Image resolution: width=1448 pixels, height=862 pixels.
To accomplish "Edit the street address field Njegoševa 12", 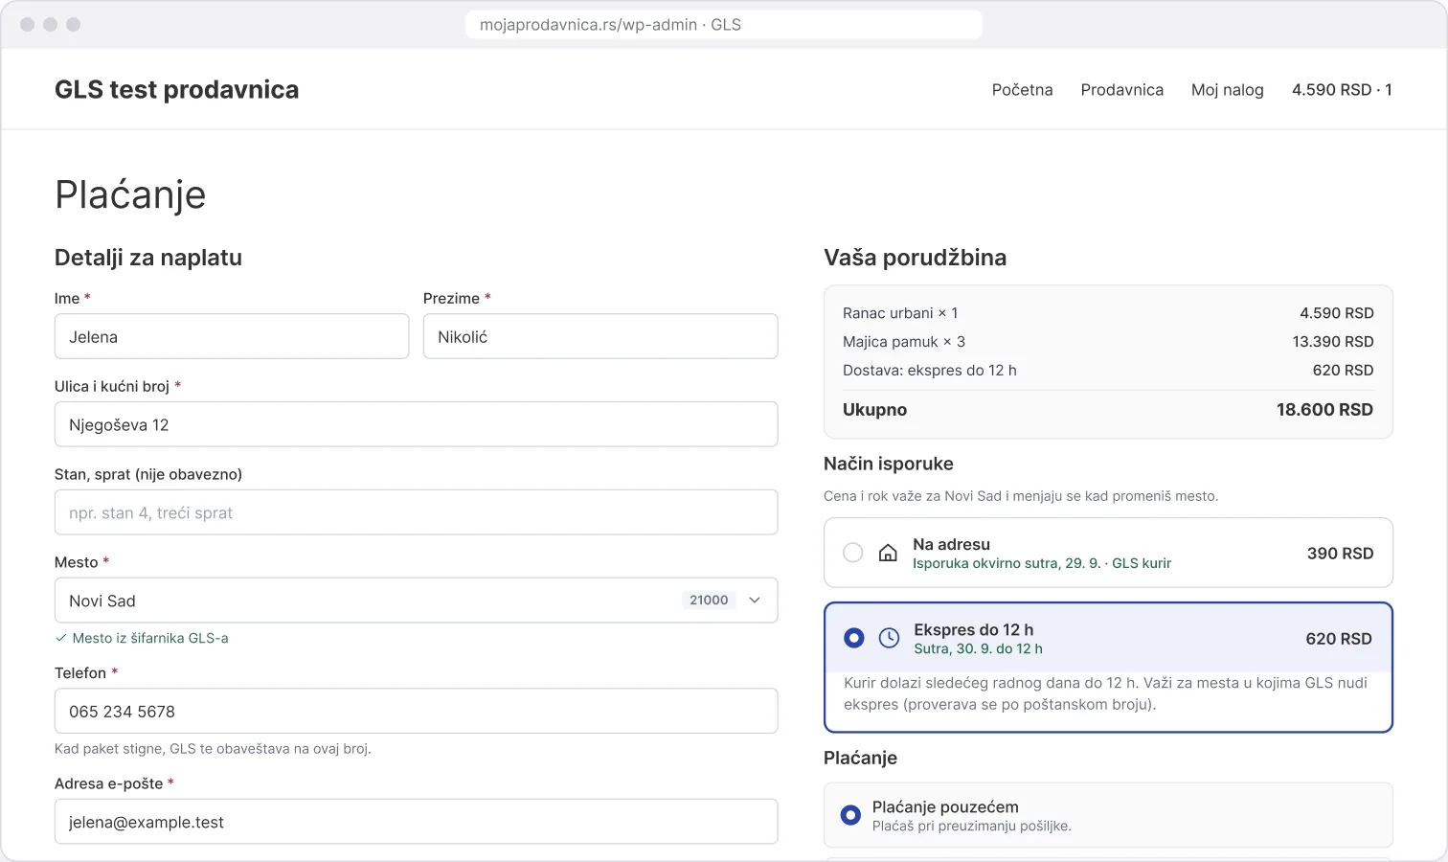I will click(x=417, y=424).
